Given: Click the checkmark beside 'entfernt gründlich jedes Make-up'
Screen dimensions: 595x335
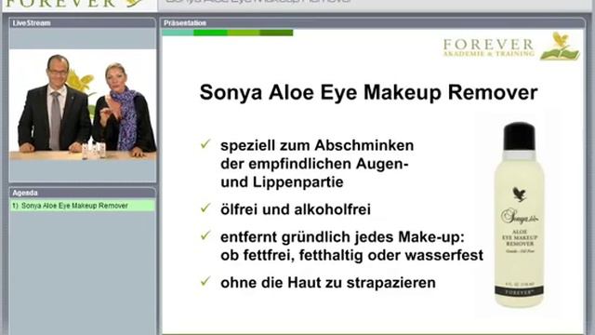Looking at the screenshot, I should pyautogui.click(x=205, y=235).
